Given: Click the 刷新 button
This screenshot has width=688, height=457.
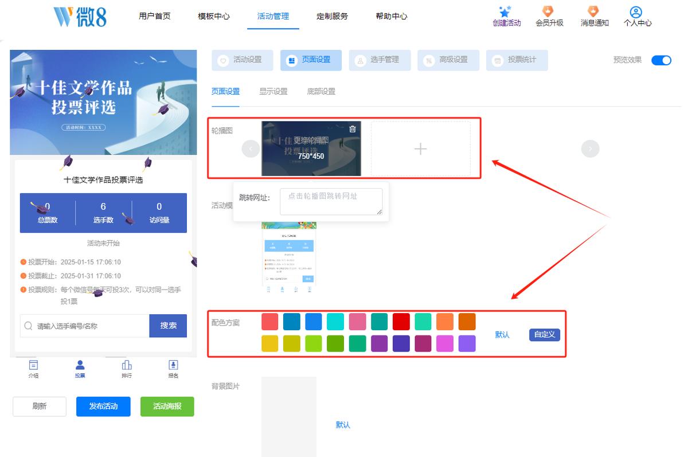Looking at the screenshot, I should [40, 407].
